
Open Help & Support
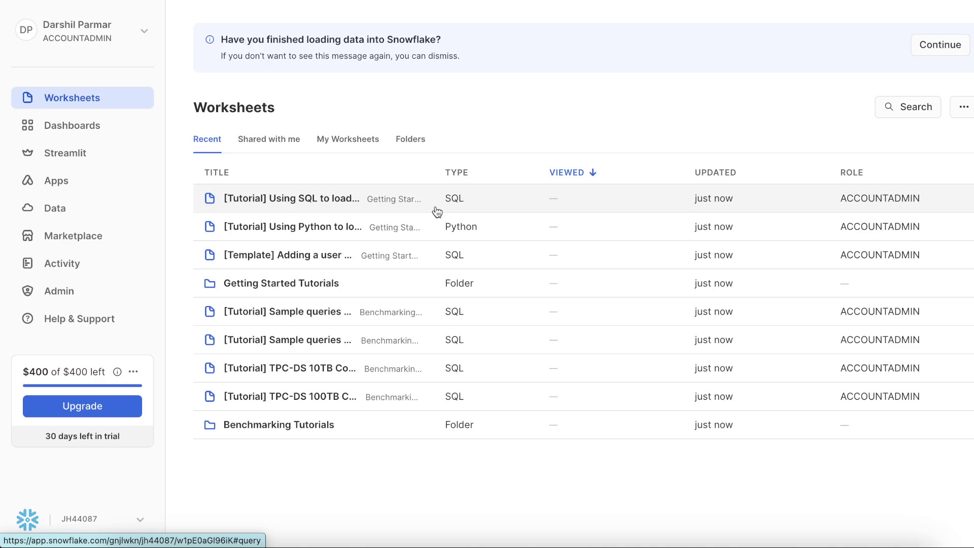pyautogui.click(x=79, y=319)
